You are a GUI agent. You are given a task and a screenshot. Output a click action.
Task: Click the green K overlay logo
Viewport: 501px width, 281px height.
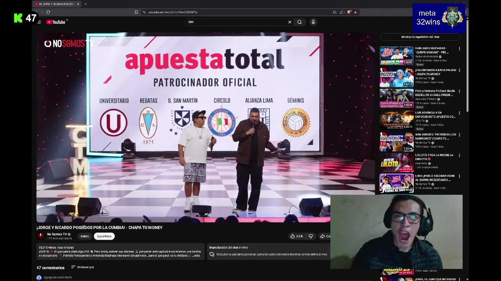pyautogui.click(x=18, y=18)
